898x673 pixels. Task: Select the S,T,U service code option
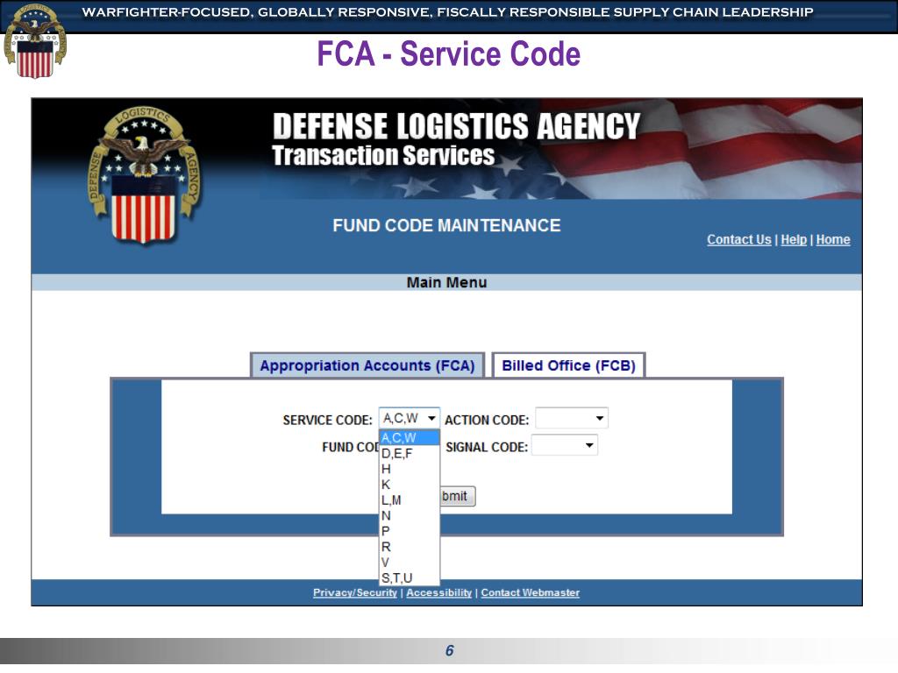[409, 577]
